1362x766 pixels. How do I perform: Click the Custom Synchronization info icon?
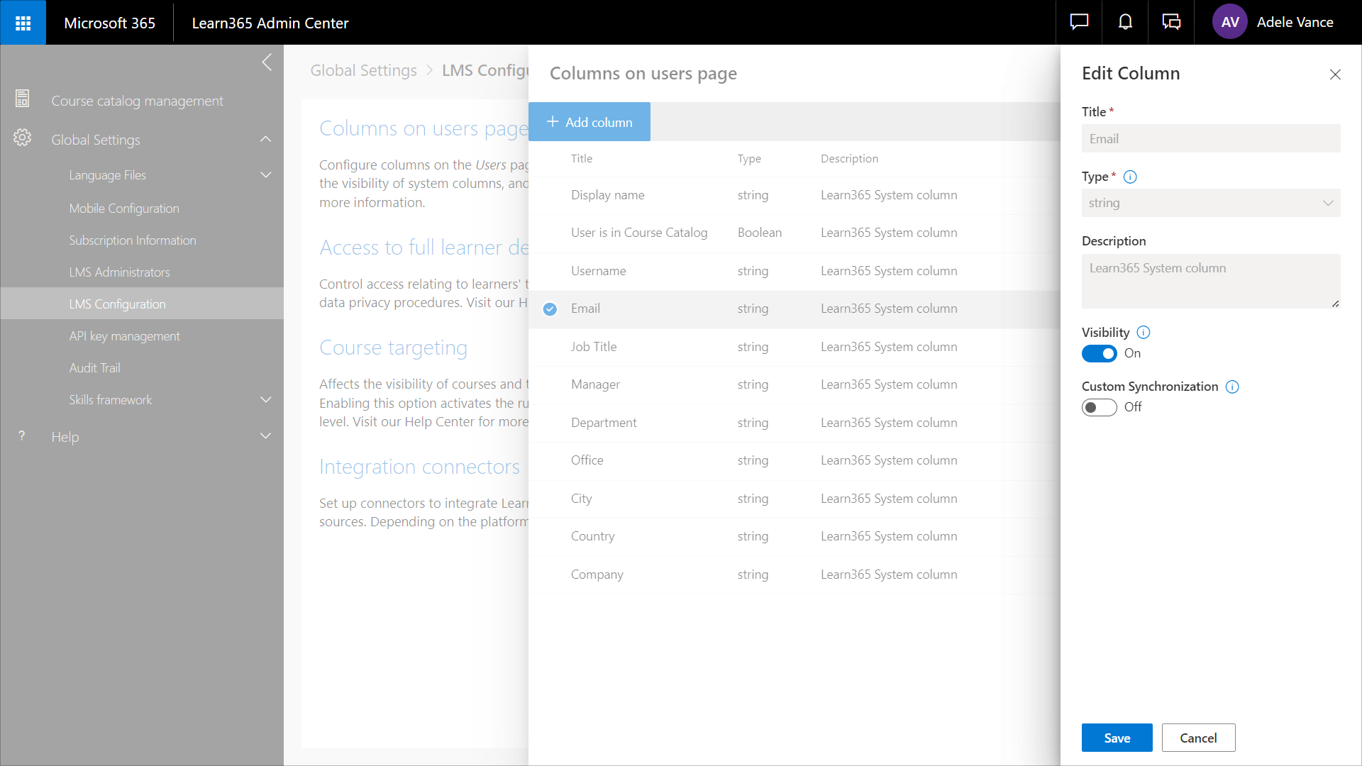point(1232,387)
